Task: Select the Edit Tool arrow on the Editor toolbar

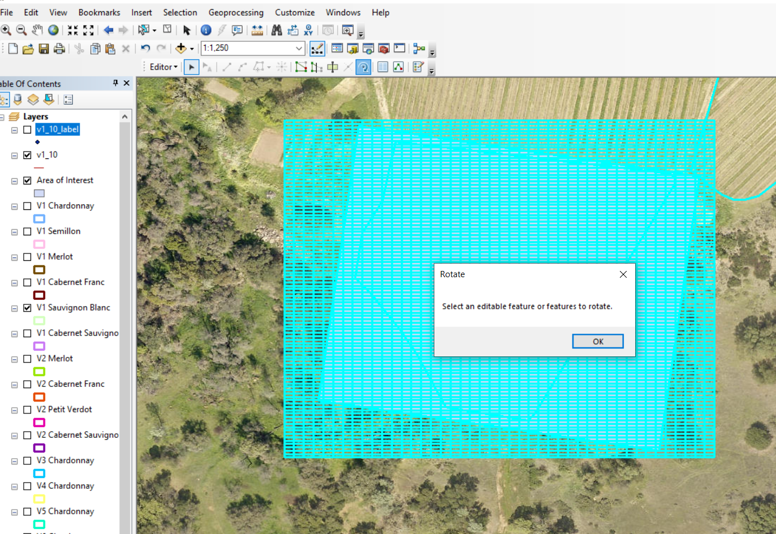Action: click(191, 67)
